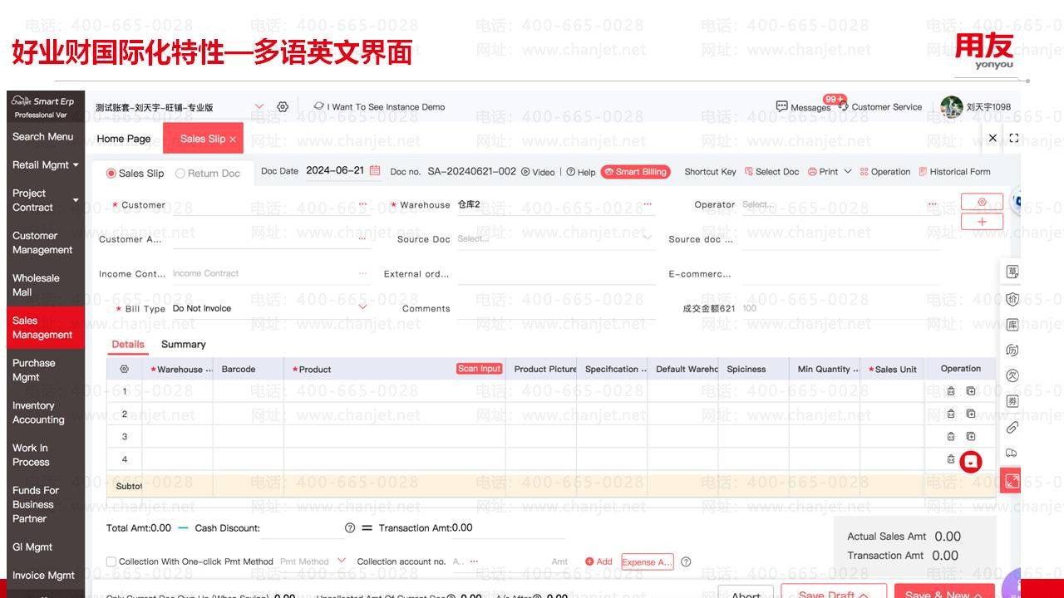Click the Expense A... button
Viewport: 1064px width, 598px height.
tap(647, 562)
